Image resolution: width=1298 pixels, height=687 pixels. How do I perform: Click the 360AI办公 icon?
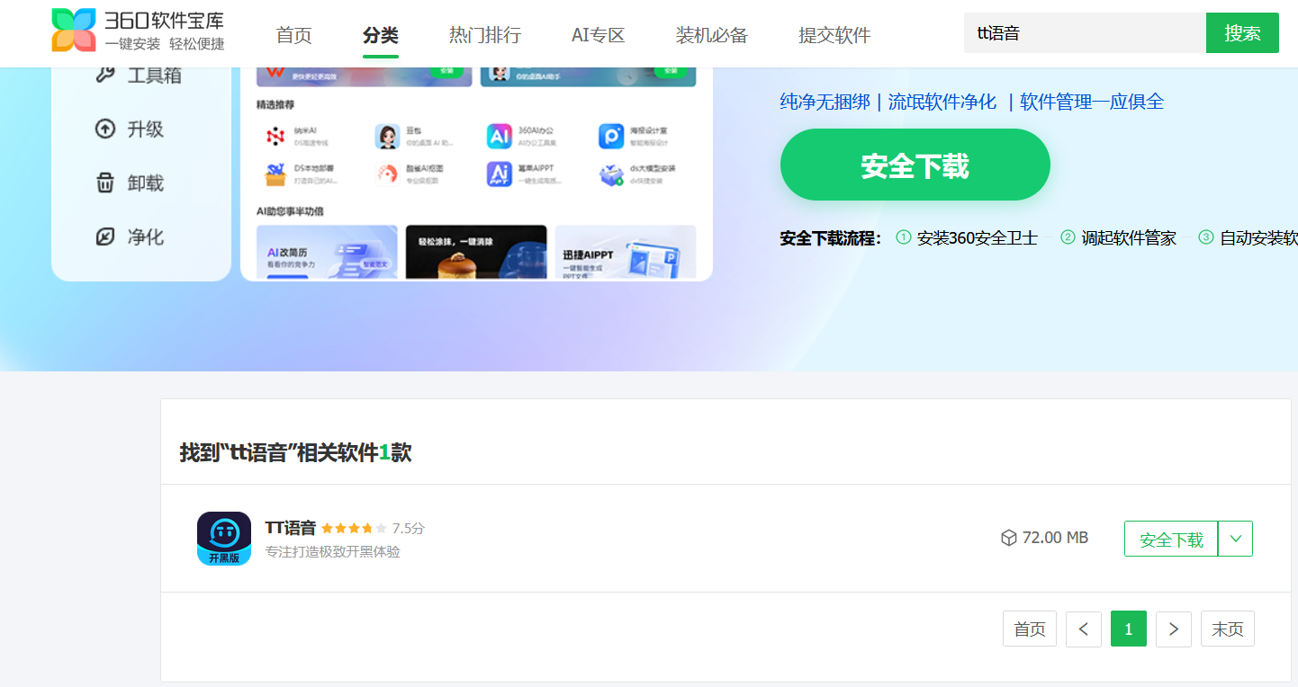click(499, 136)
